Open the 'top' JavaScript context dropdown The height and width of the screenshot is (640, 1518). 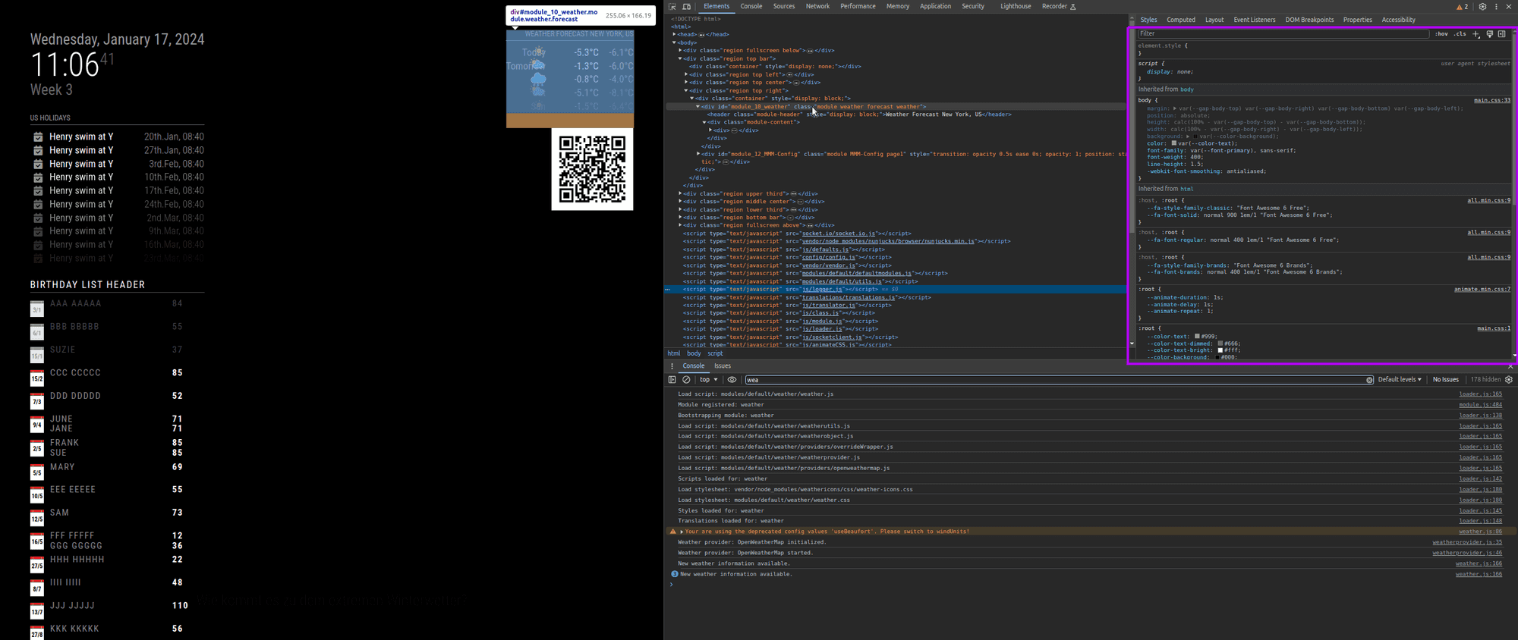709,379
